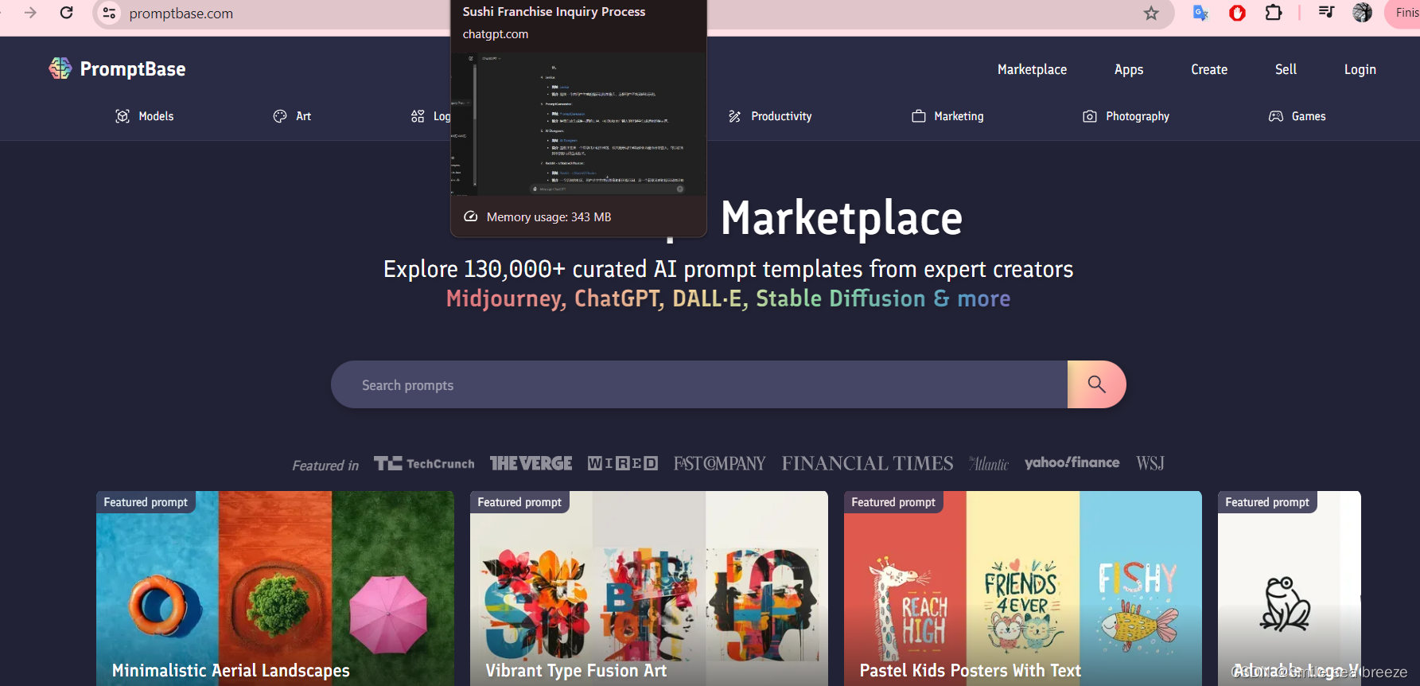
Task: Click The Atlantic featured logo
Action: click(x=989, y=463)
